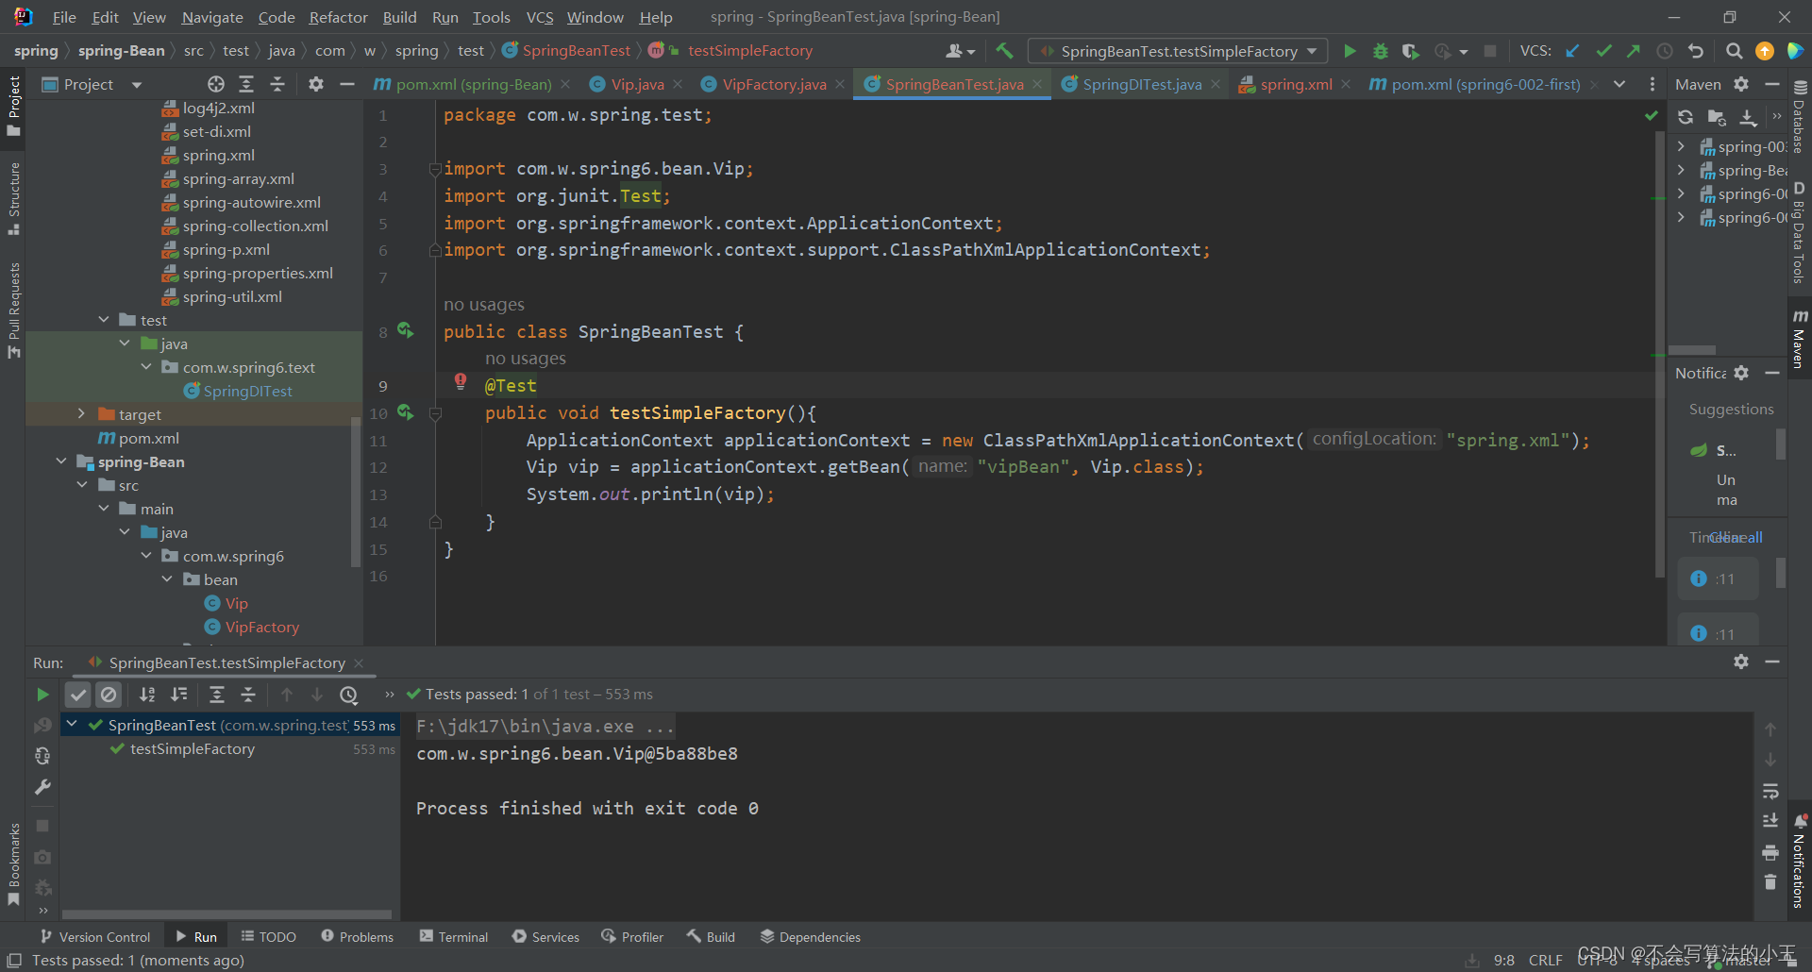Click CRLF line separator in status bar
The width and height of the screenshot is (1812, 972).
tap(1545, 960)
